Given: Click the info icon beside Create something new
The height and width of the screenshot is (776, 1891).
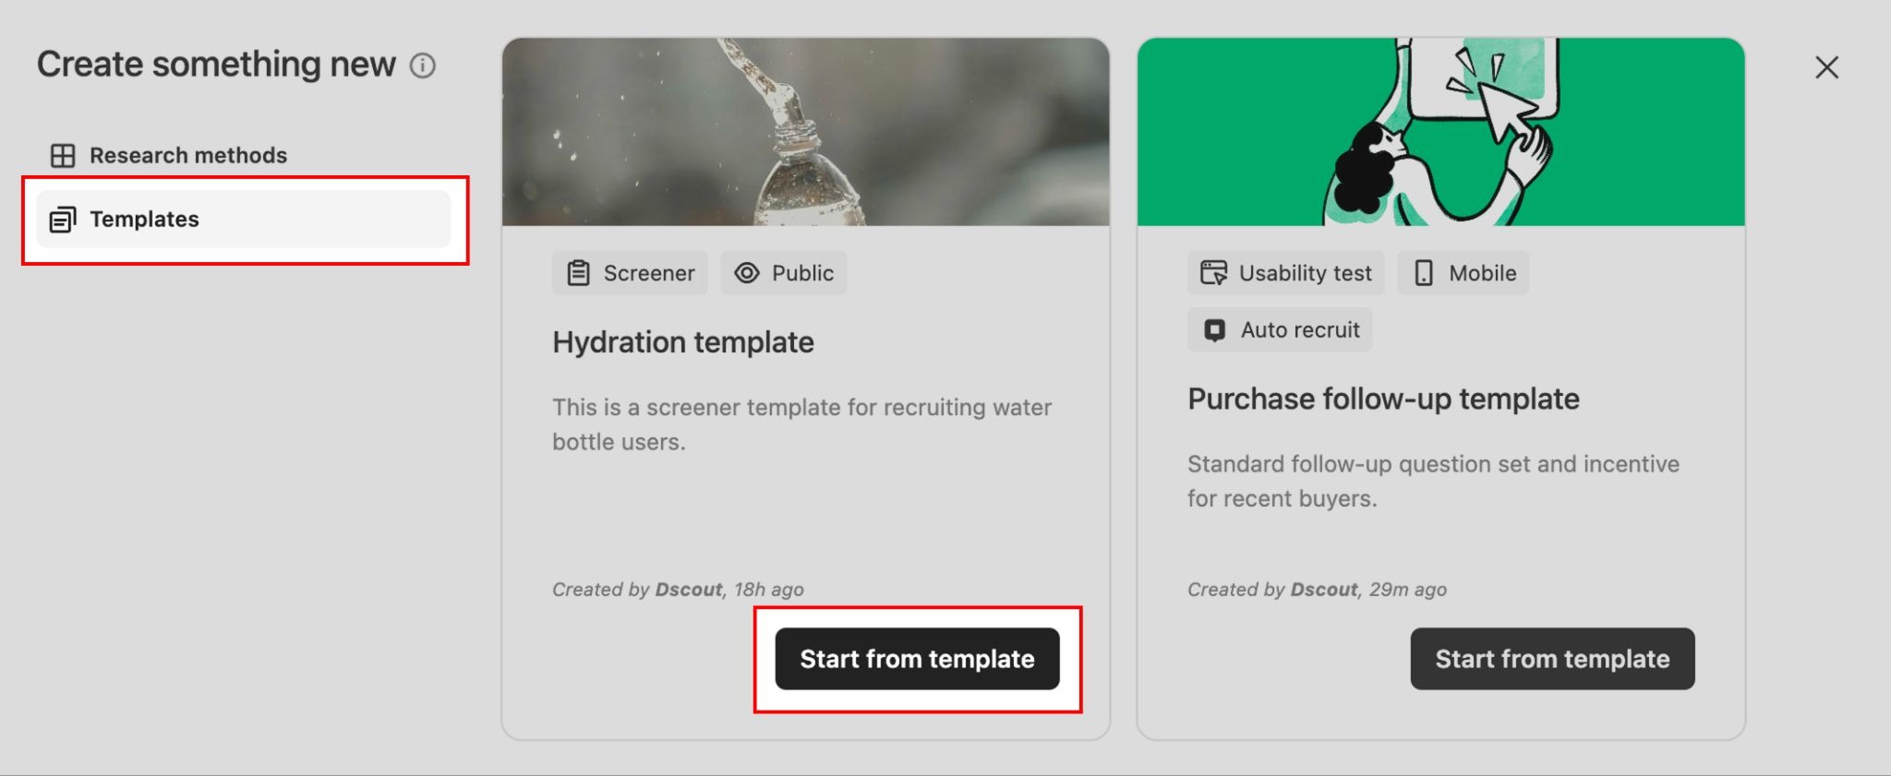Looking at the screenshot, I should (x=423, y=66).
